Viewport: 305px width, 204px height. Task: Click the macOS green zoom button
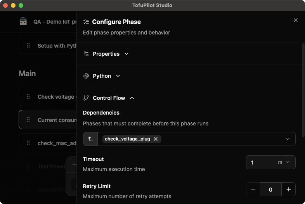21,5
